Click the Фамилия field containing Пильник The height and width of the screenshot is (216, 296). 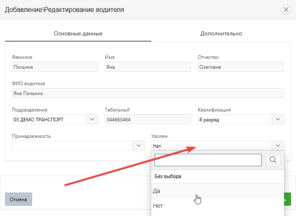[55, 67]
